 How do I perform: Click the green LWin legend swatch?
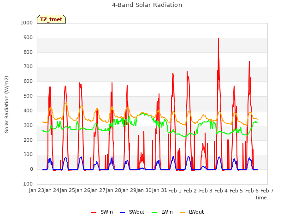point(154,213)
